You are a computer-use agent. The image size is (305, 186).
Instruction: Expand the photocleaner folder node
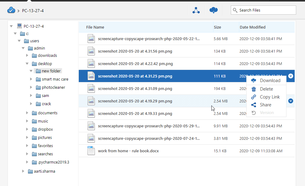coord(31,87)
